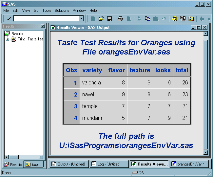Open the Edit menu
Image resolution: width=213 pixels, height=177 pixels.
(15, 11)
